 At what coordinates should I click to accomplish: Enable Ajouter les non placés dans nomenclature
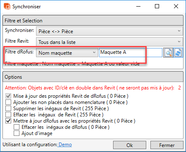pos(8,102)
